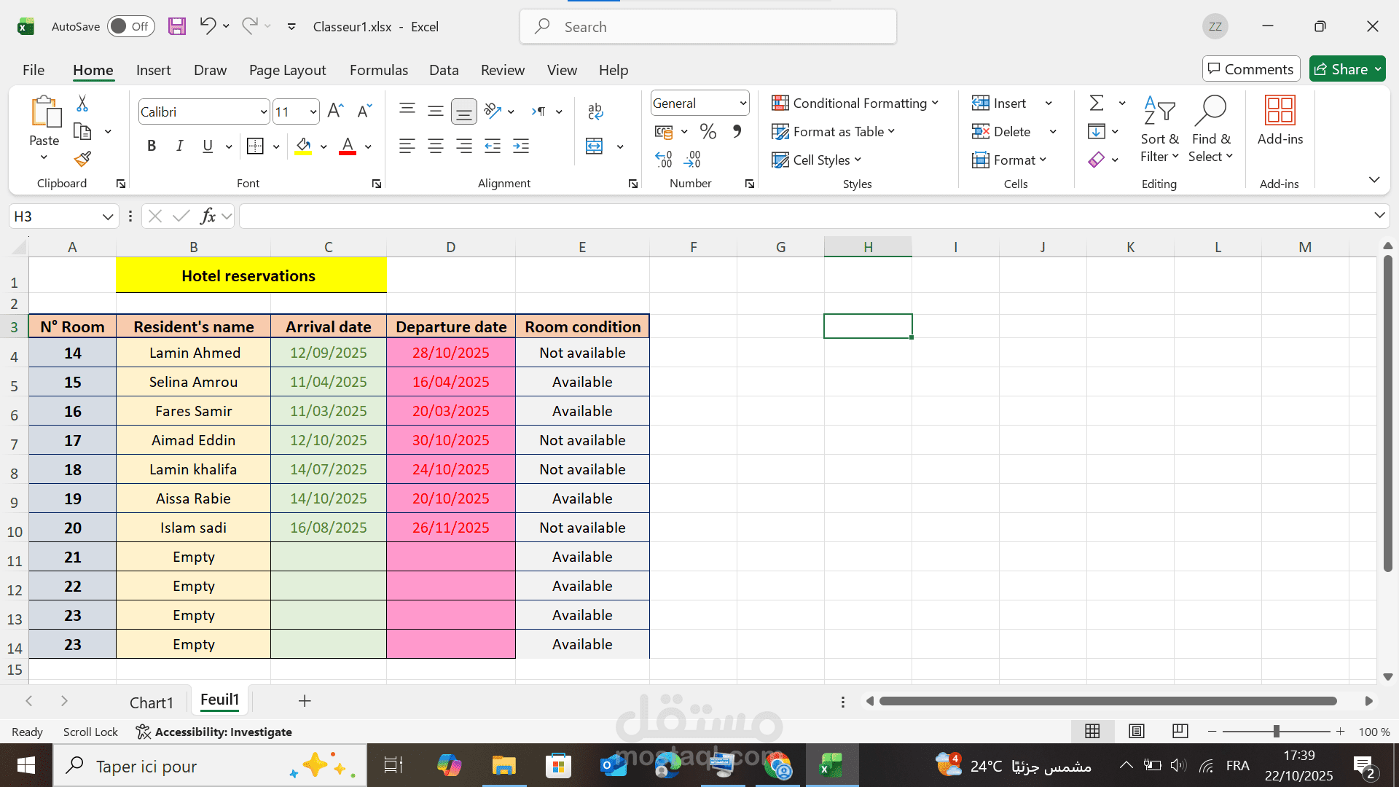Click the Insert Function fx icon
1399x787 pixels.
click(x=208, y=216)
